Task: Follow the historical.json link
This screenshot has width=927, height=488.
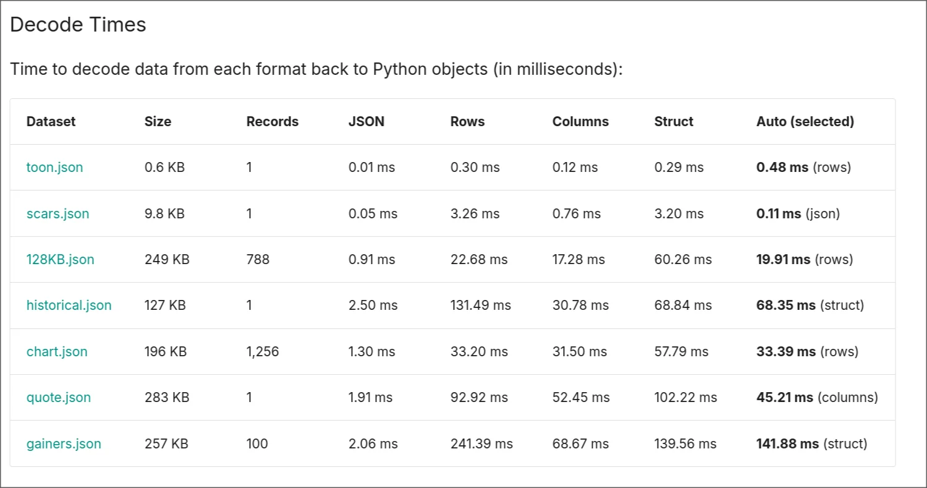Action: click(69, 306)
